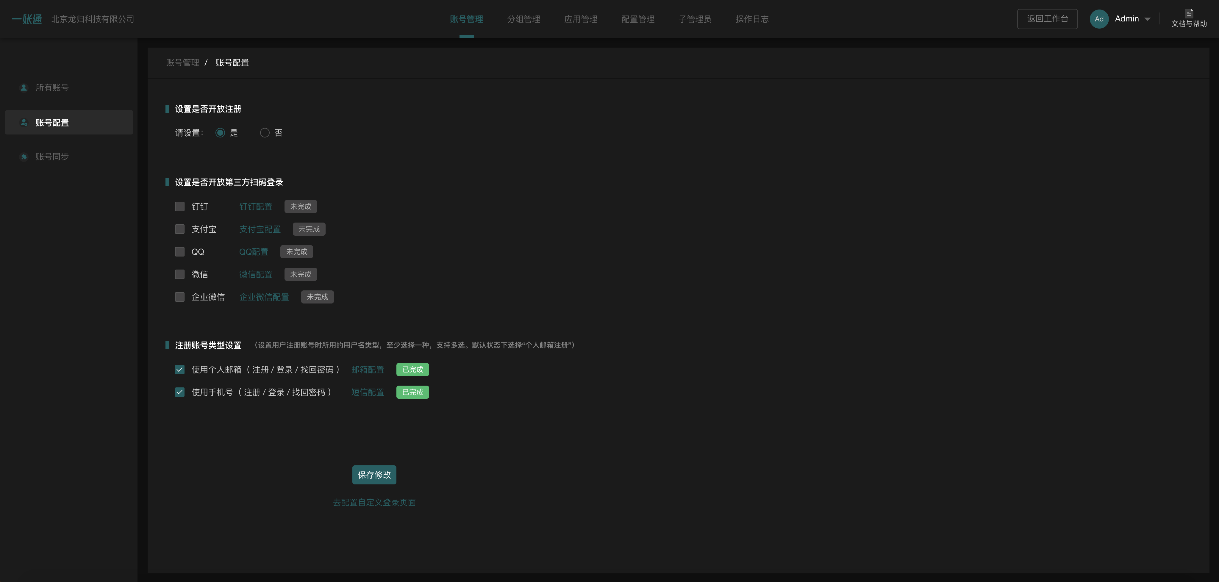The width and height of the screenshot is (1219, 582).
Task: Click the 保存修改 button
Action: [x=374, y=475]
